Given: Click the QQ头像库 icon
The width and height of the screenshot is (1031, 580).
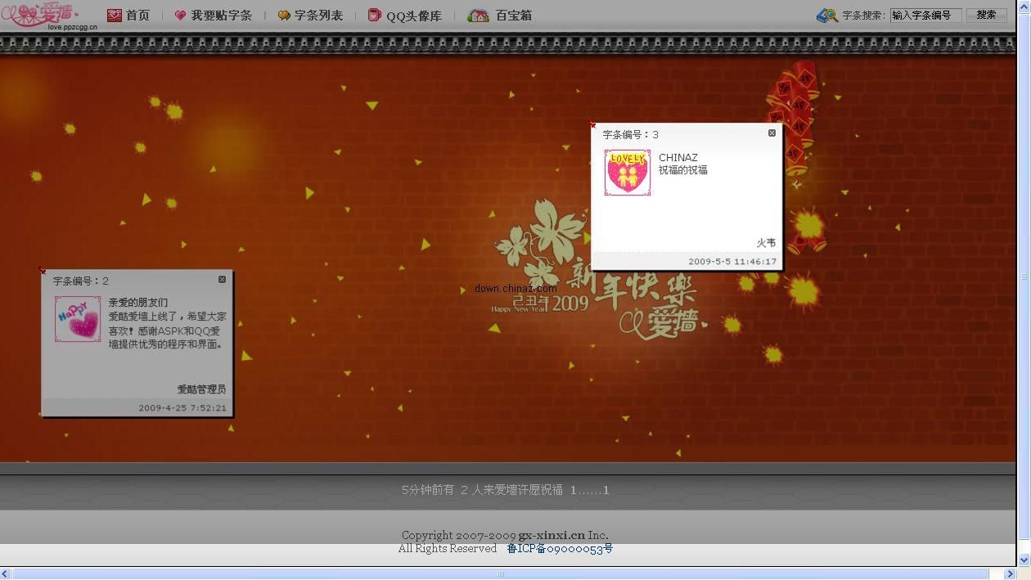Looking at the screenshot, I should coord(375,16).
